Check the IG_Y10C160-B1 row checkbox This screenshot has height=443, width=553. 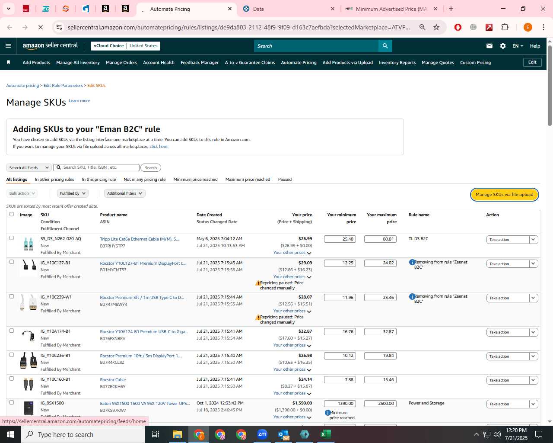12,379
